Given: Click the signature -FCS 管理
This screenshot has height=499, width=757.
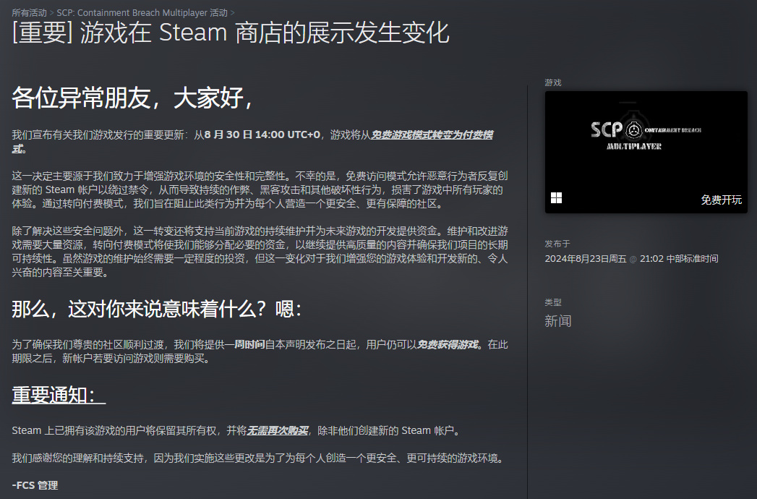Looking at the screenshot, I should tap(35, 485).
